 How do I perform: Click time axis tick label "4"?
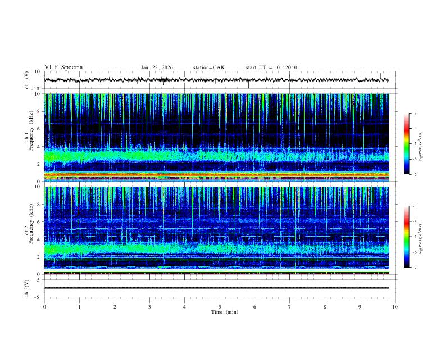click(184, 307)
